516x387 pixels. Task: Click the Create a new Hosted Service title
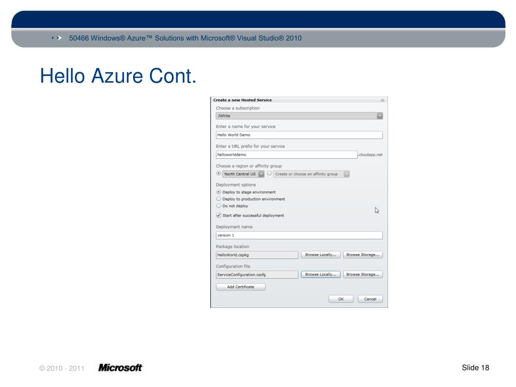coord(242,100)
